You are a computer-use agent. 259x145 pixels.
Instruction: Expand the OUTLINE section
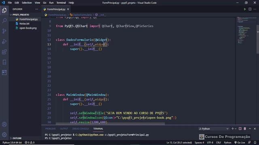(x=17, y=138)
